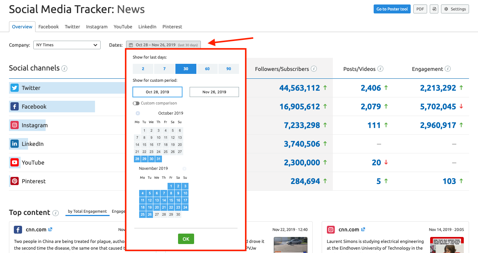Click the Instagram channel icon
Image resolution: width=478 pixels, height=253 pixels.
tap(14, 125)
